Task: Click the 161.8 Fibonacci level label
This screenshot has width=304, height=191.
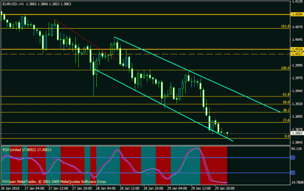Action: (285, 26)
